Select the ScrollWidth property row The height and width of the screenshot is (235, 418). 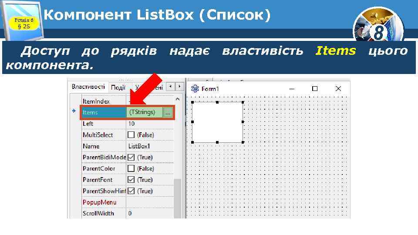tap(128, 213)
